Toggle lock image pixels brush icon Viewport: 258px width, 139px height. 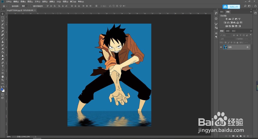[x=228, y=42]
